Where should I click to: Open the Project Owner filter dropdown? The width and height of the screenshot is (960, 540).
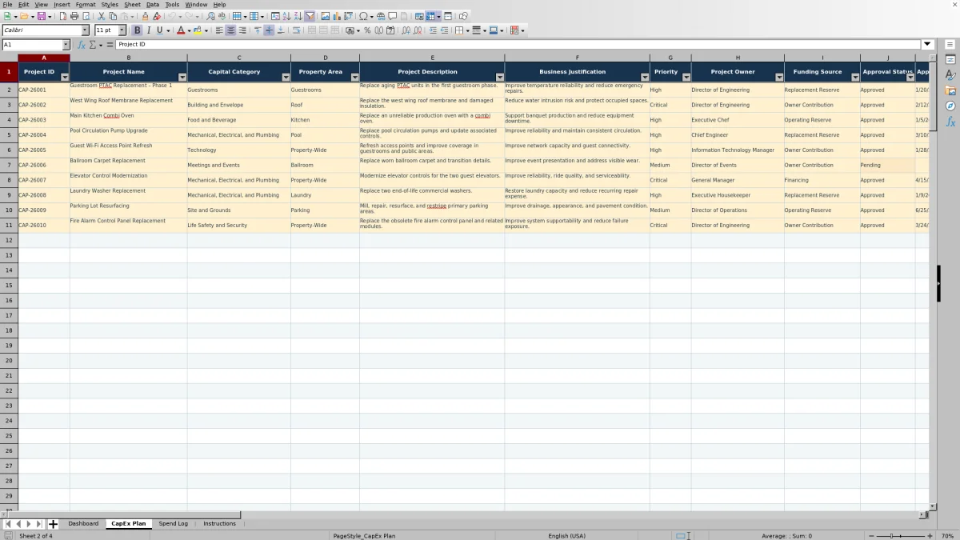coord(779,78)
